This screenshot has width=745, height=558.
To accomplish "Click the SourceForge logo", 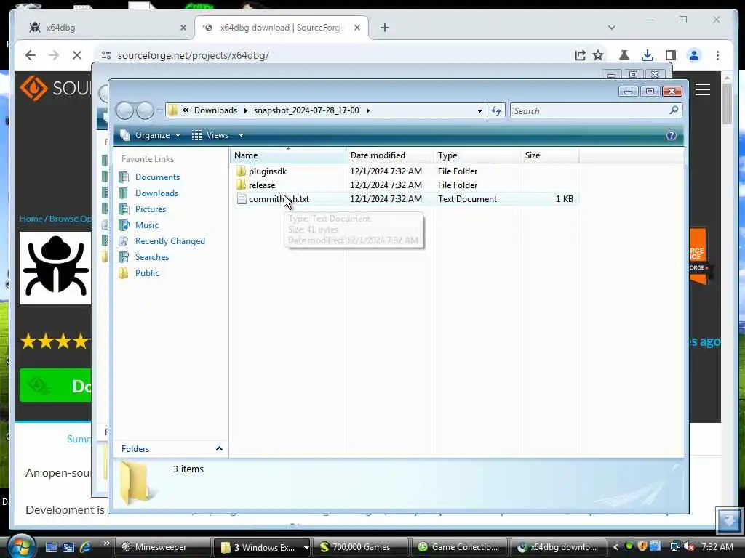I will pyautogui.click(x=55, y=88).
